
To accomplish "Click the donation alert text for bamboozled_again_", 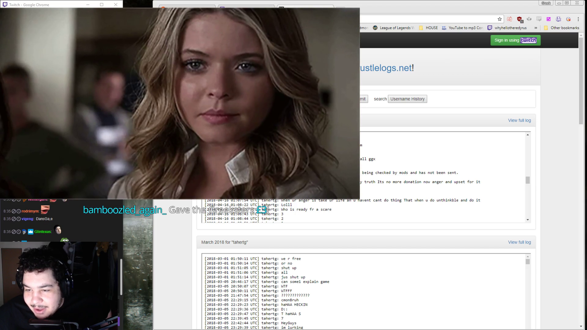I will pos(176,210).
